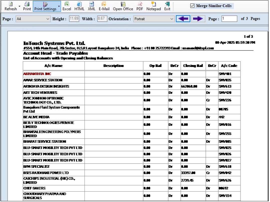Export the report to Open Office
Viewport: 270px width, 202px height.
pyautogui.click(x=123, y=6)
